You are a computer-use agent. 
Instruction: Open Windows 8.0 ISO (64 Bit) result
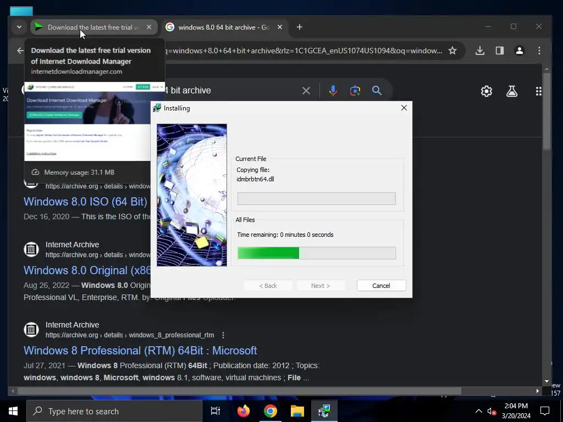85,202
